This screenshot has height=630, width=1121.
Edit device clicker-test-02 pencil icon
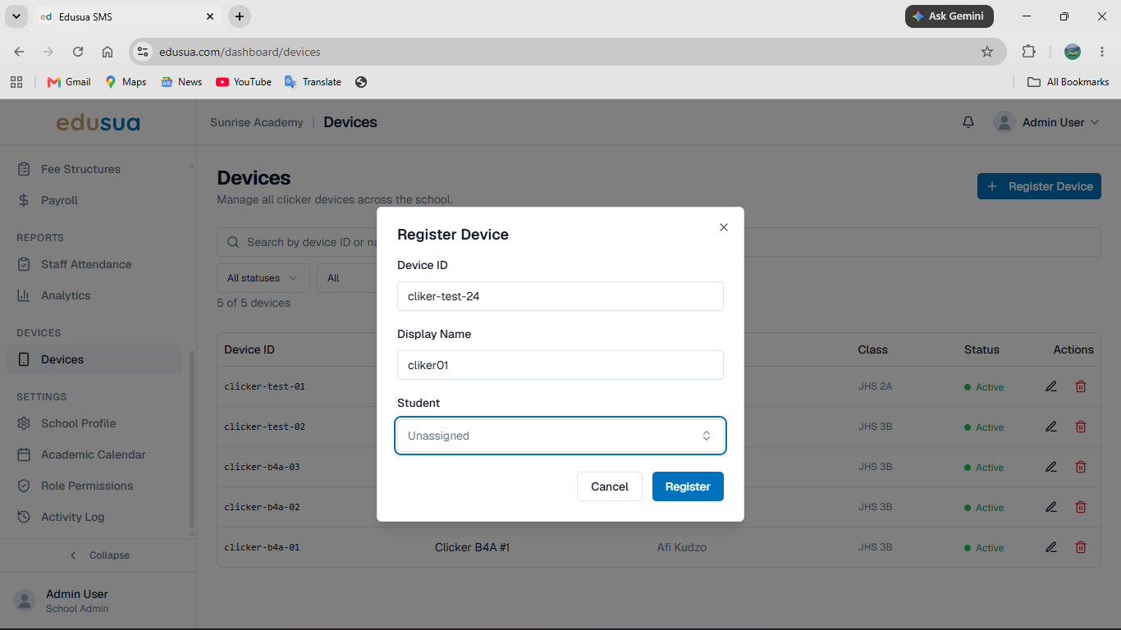(x=1051, y=427)
